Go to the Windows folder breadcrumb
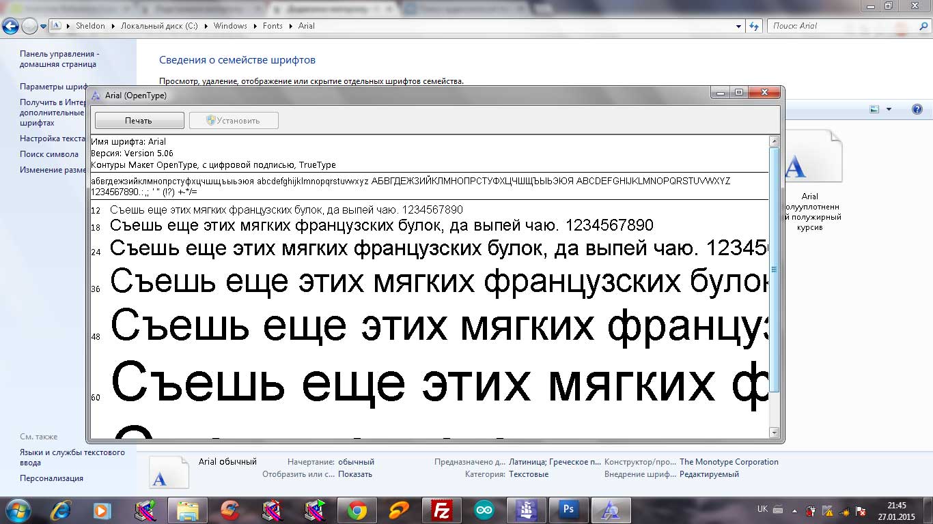The width and height of the screenshot is (933, 524). 230,26
